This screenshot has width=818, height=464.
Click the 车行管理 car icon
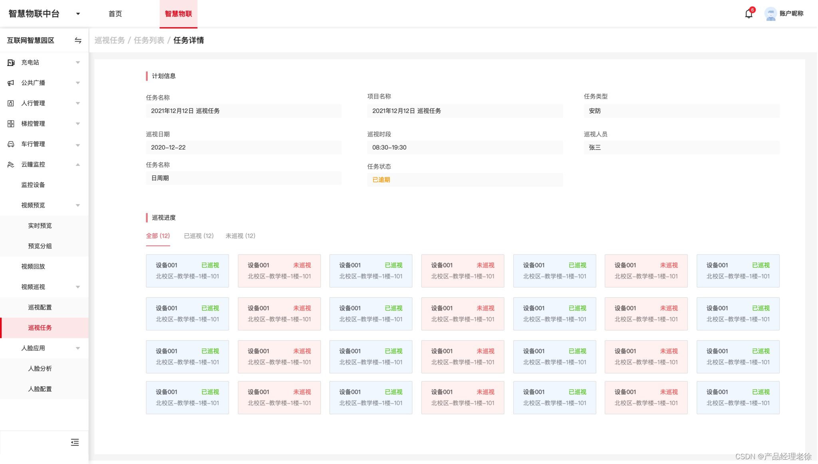click(11, 144)
